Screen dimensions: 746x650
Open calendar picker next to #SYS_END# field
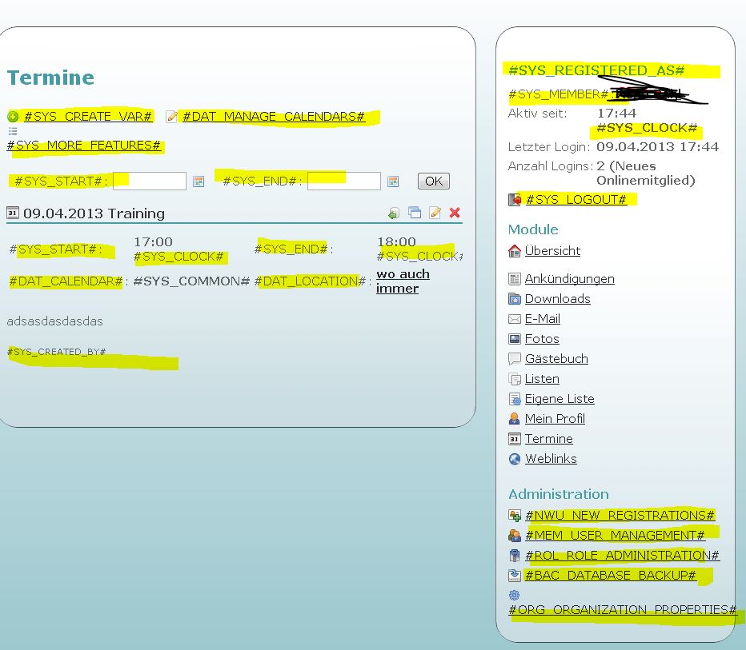click(393, 181)
